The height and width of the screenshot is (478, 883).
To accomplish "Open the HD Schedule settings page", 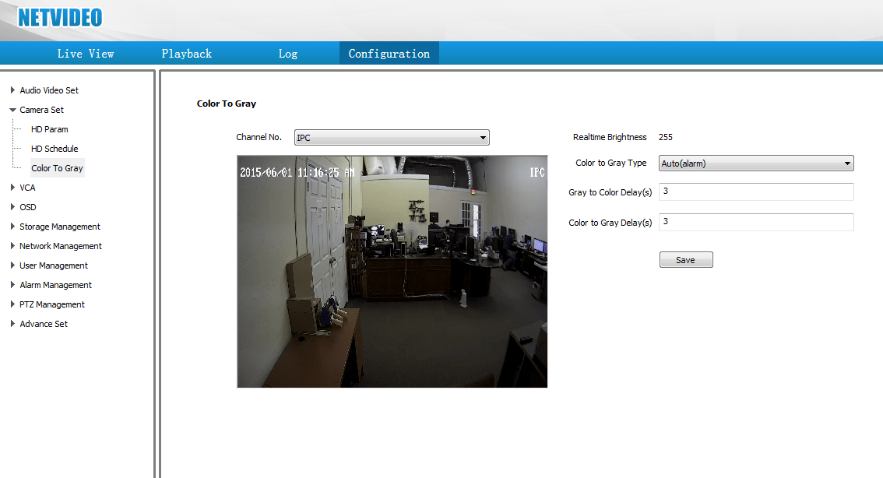I will click(55, 149).
